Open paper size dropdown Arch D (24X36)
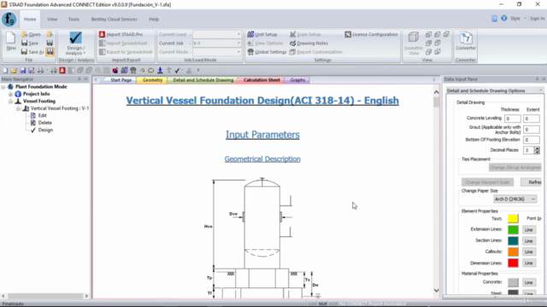The height and width of the screenshot is (307, 547). [x=515, y=199]
